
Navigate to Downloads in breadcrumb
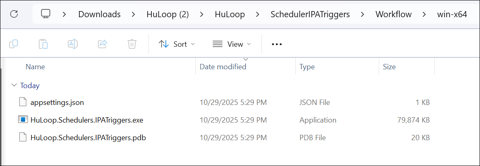pos(99,14)
